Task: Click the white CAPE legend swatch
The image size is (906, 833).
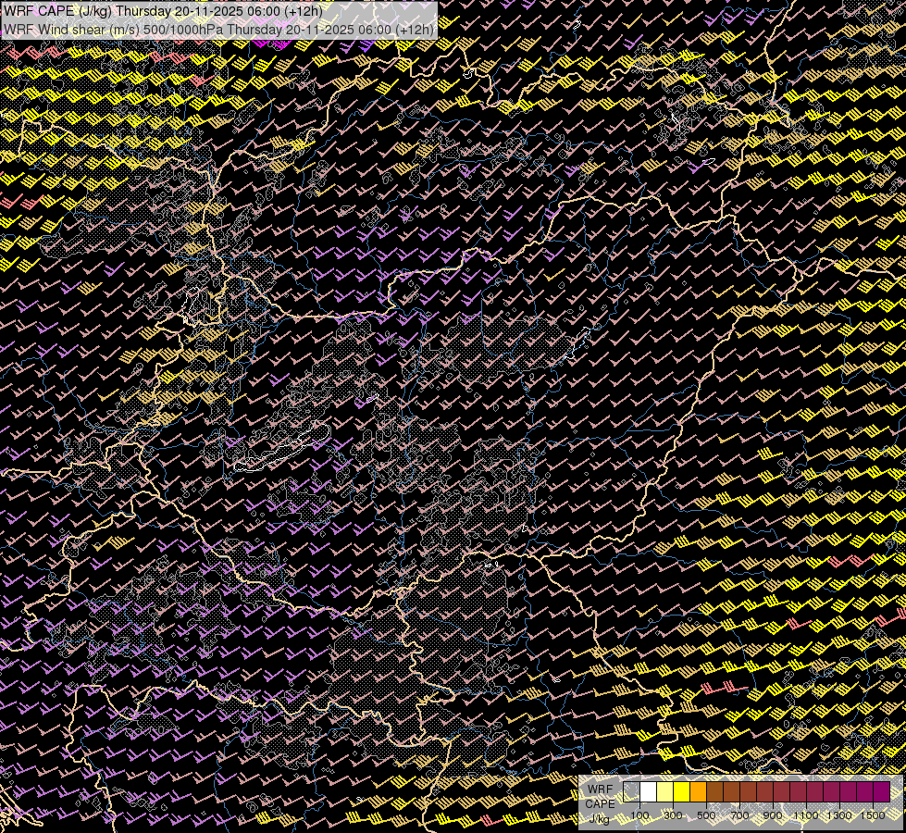Action: click(649, 792)
